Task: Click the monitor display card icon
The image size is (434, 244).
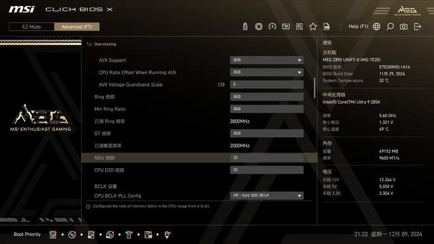Action: tap(286, 26)
